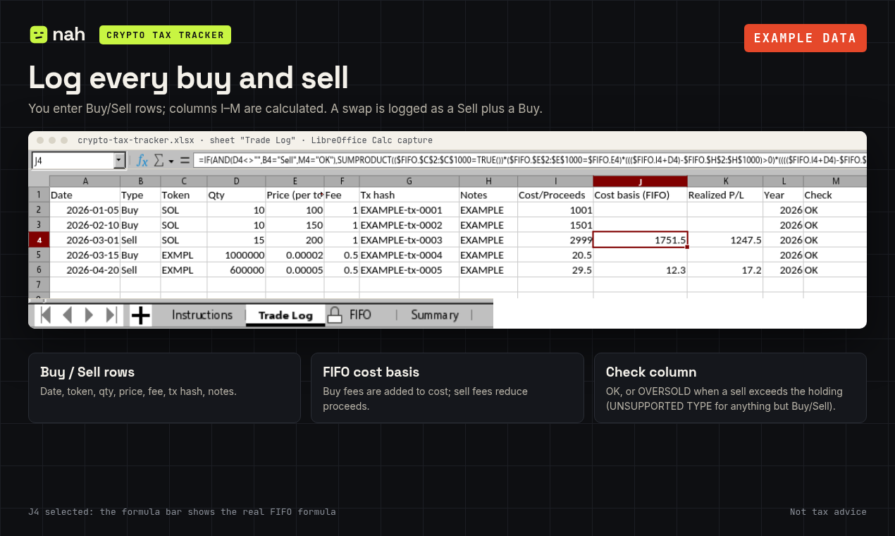The height and width of the screenshot is (536, 895).
Task: Open the Summary sheet tab
Action: click(x=435, y=315)
